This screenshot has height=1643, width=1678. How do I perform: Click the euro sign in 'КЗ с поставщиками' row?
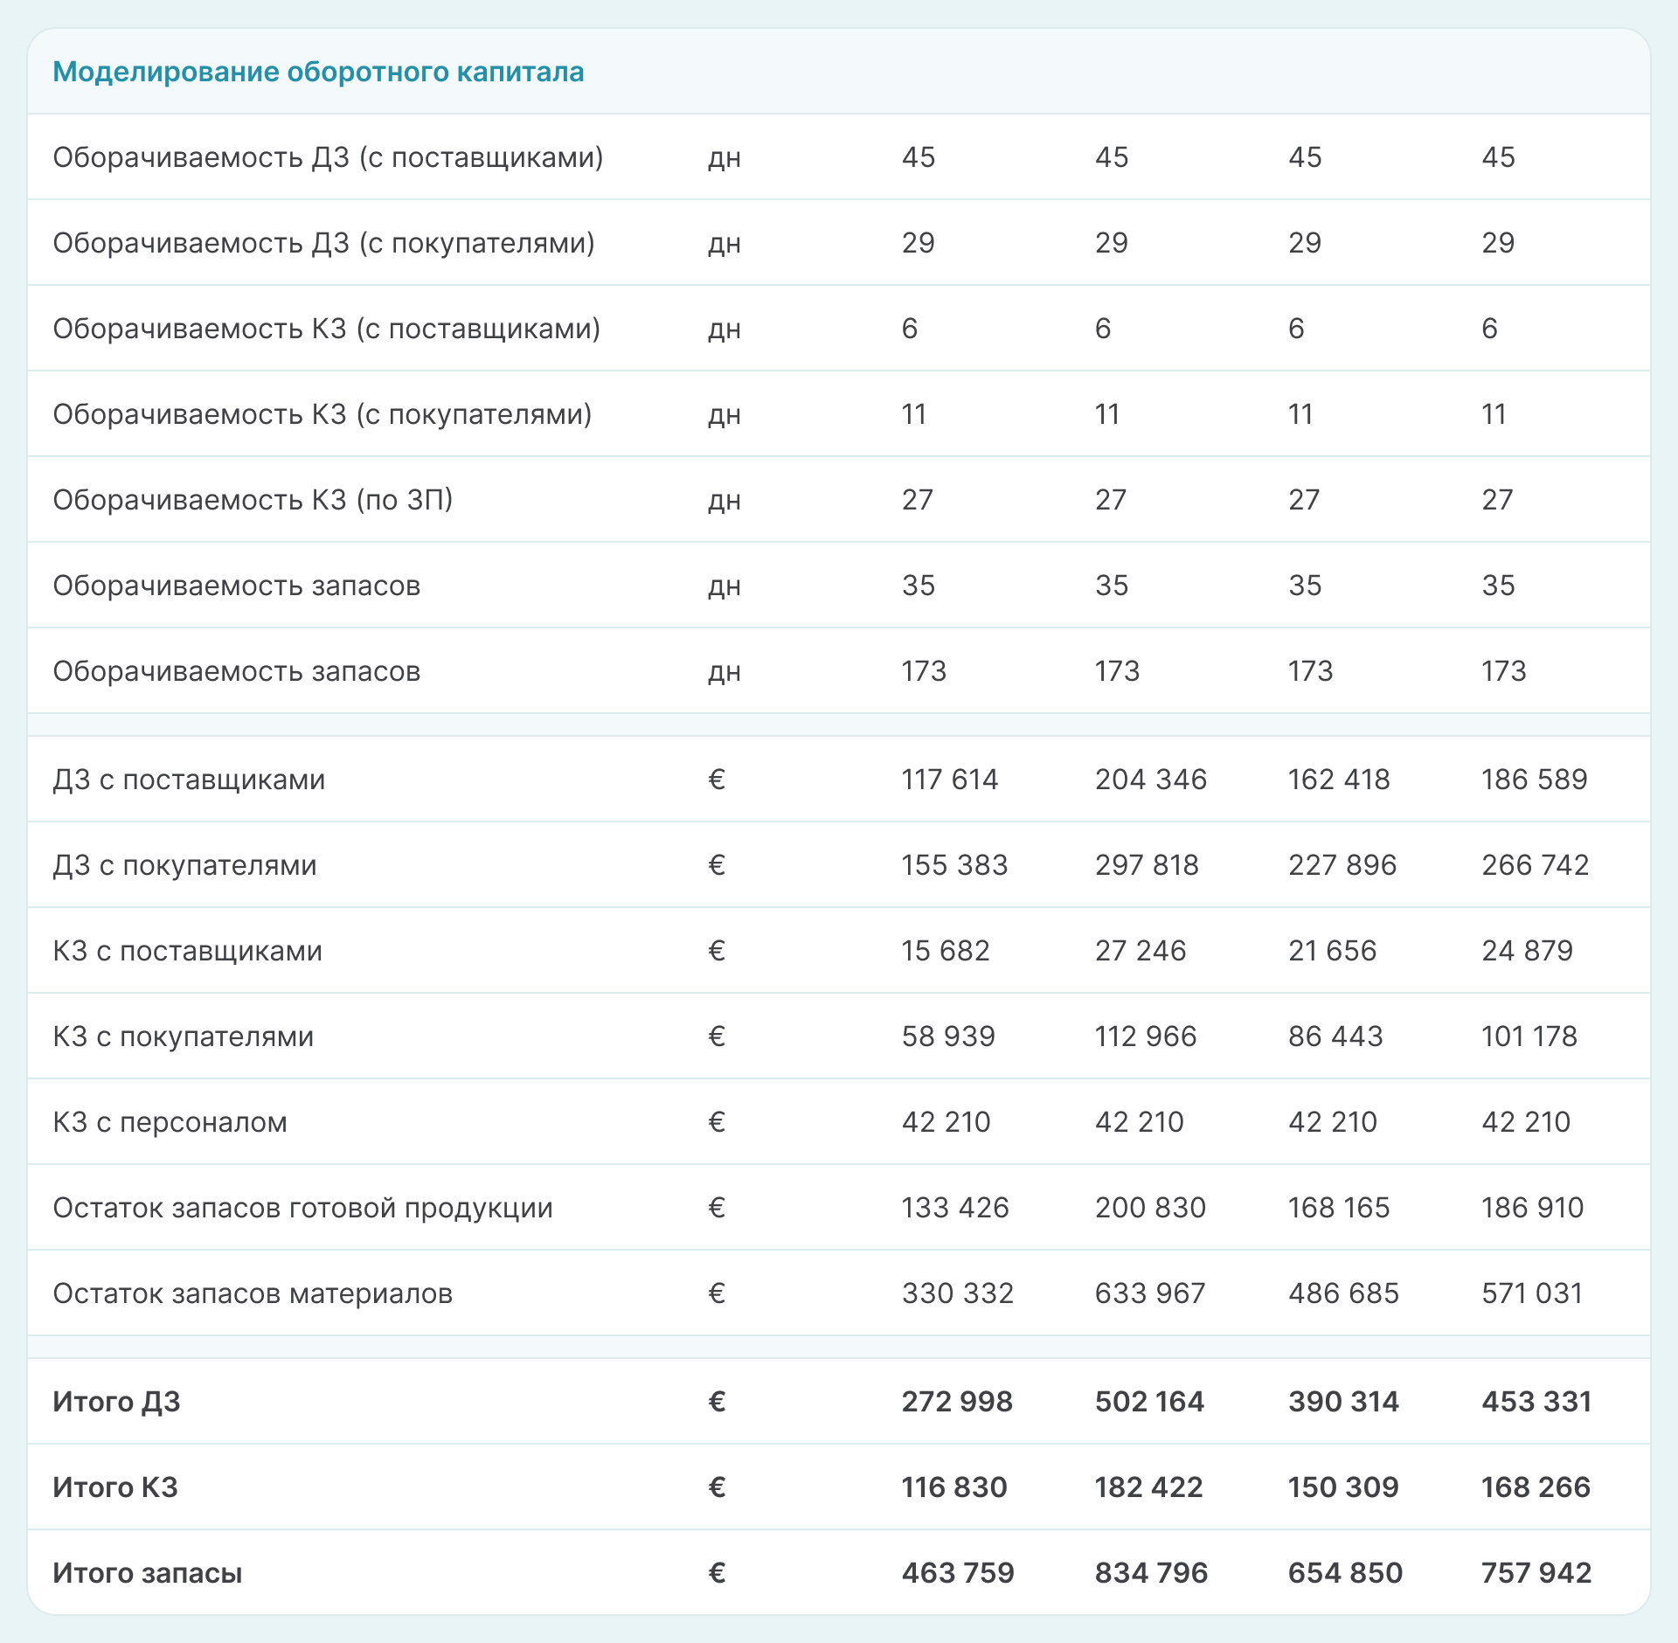pos(717,951)
